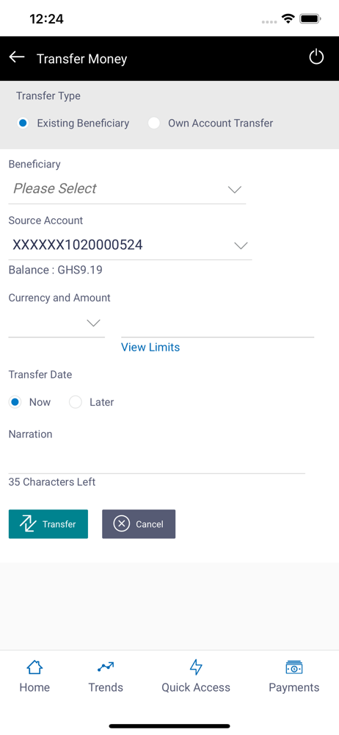Screen dimensions: 339x735
Task: Tap the battery status icon
Action: [x=310, y=19]
